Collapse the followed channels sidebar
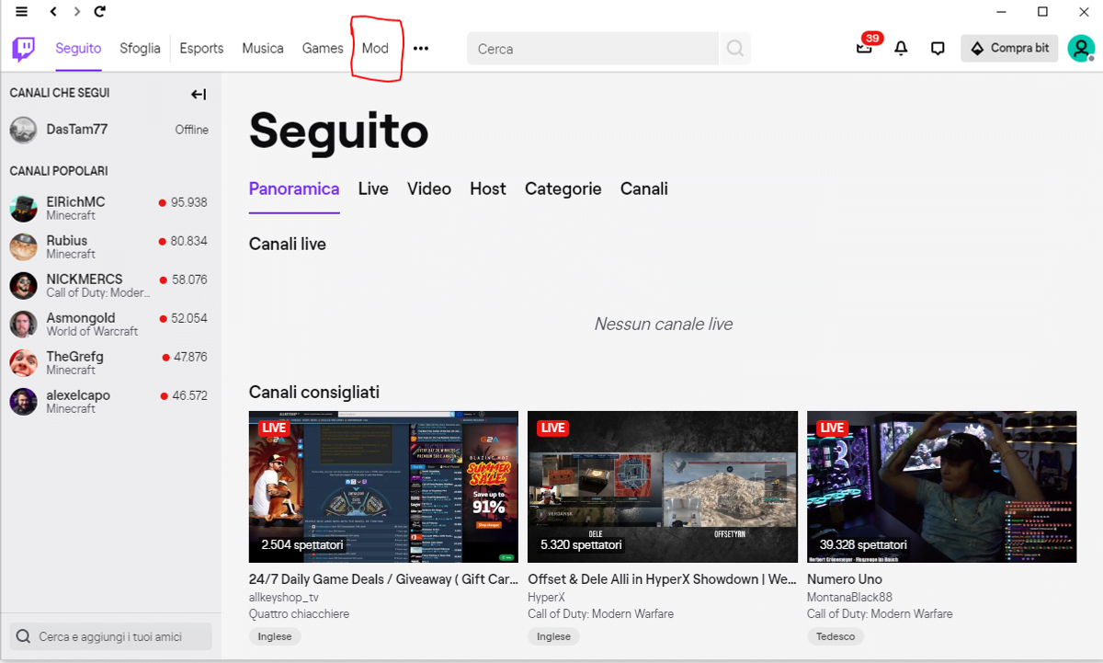This screenshot has width=1103, height=663. click(x=199, y=94)
